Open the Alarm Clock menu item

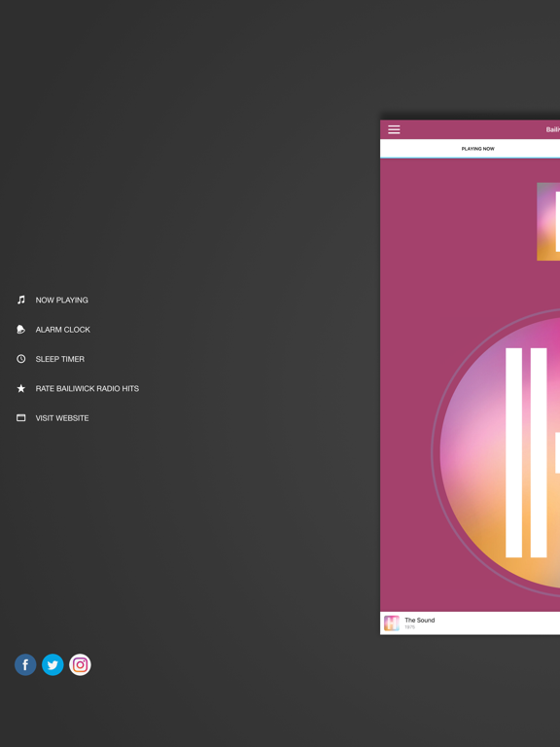(x=63, y=330)
